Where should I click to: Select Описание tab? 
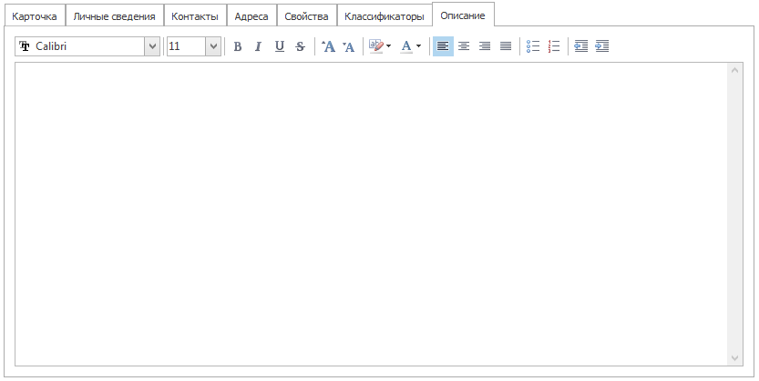463,15
